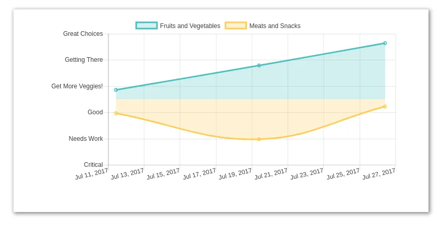Select the first teal Fruits and Vegetables data point

coord(116,90)
